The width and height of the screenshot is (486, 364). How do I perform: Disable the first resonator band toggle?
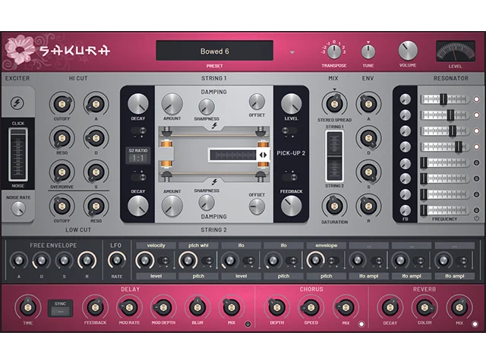[x=476, y=99]
